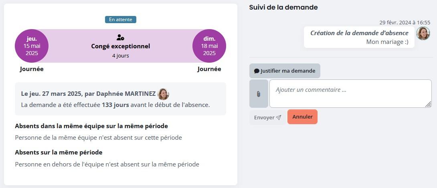The width and height of the screenshot is (437, 188).
Task: Focus the Ajouter un commentaire field
Action: point(350,94)
